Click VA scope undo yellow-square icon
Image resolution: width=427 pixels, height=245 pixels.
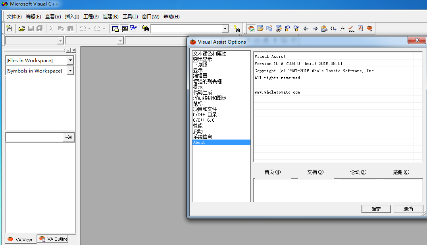tap(287, 29)
